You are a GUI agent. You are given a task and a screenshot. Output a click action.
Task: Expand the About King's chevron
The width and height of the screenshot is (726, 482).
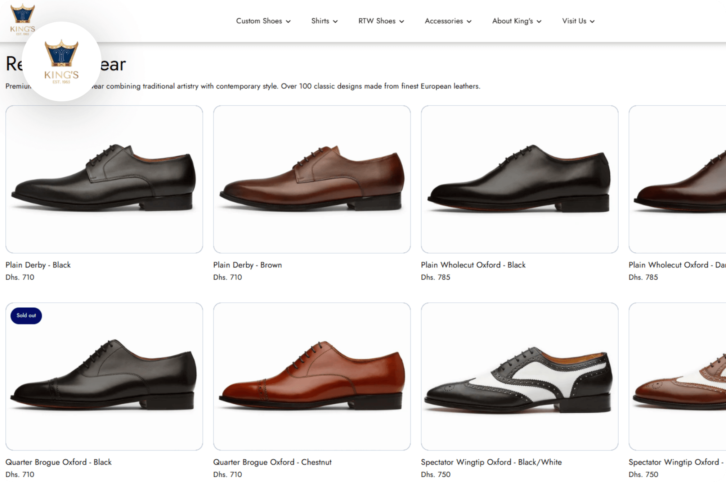(539, 21)
